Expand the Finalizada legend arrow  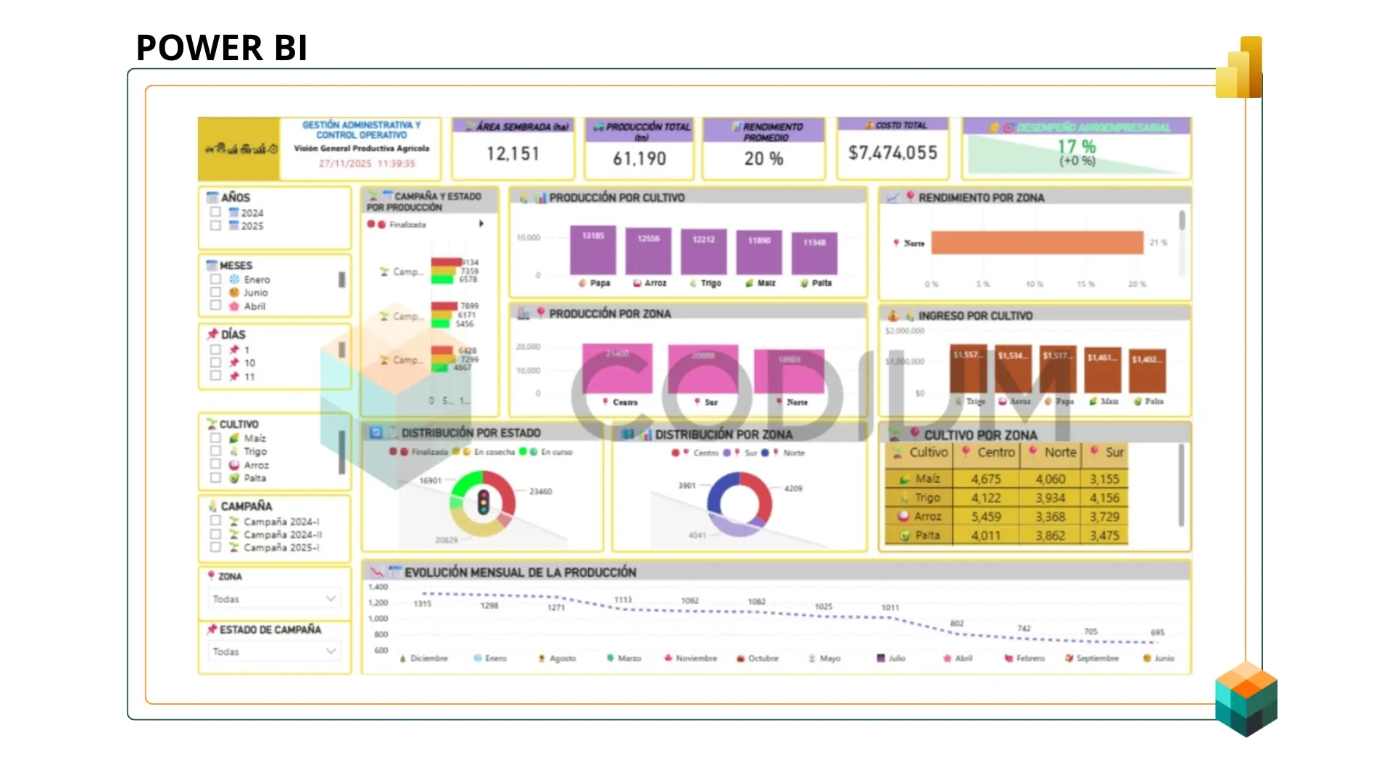pyautogui.click(x=481, y=224)
